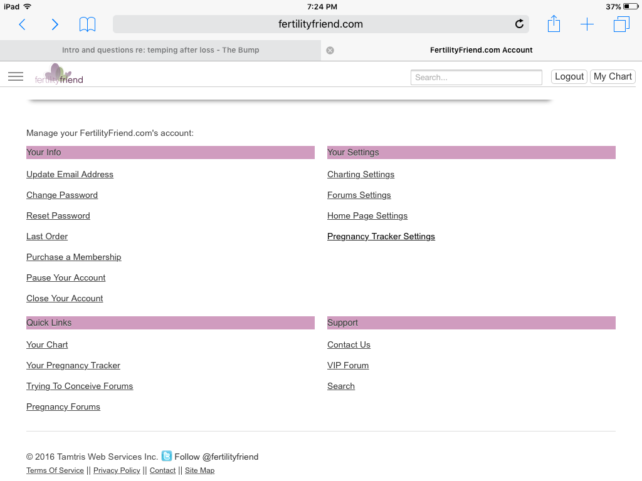
Task: Visit the Pregnancy Forums link
Action: click(63, 406)
